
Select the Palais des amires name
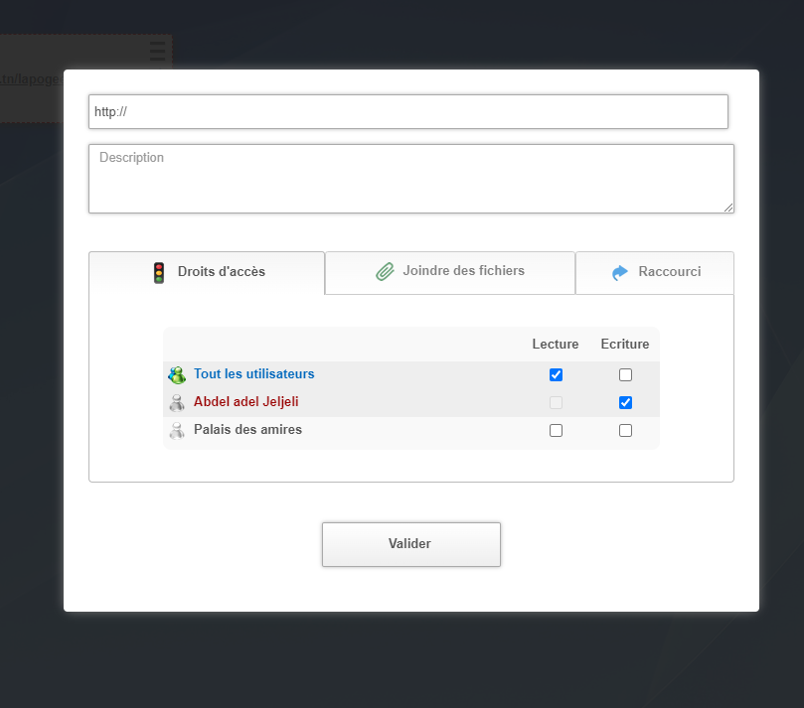point(247,430)
